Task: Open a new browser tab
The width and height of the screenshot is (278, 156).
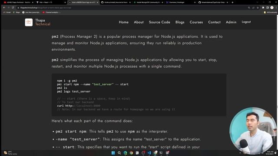Action: tap(232, 3)
